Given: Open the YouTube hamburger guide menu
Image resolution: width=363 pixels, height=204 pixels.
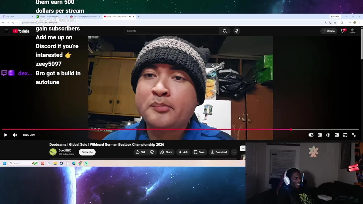Looking at the screenshot, I should (6, 31).
